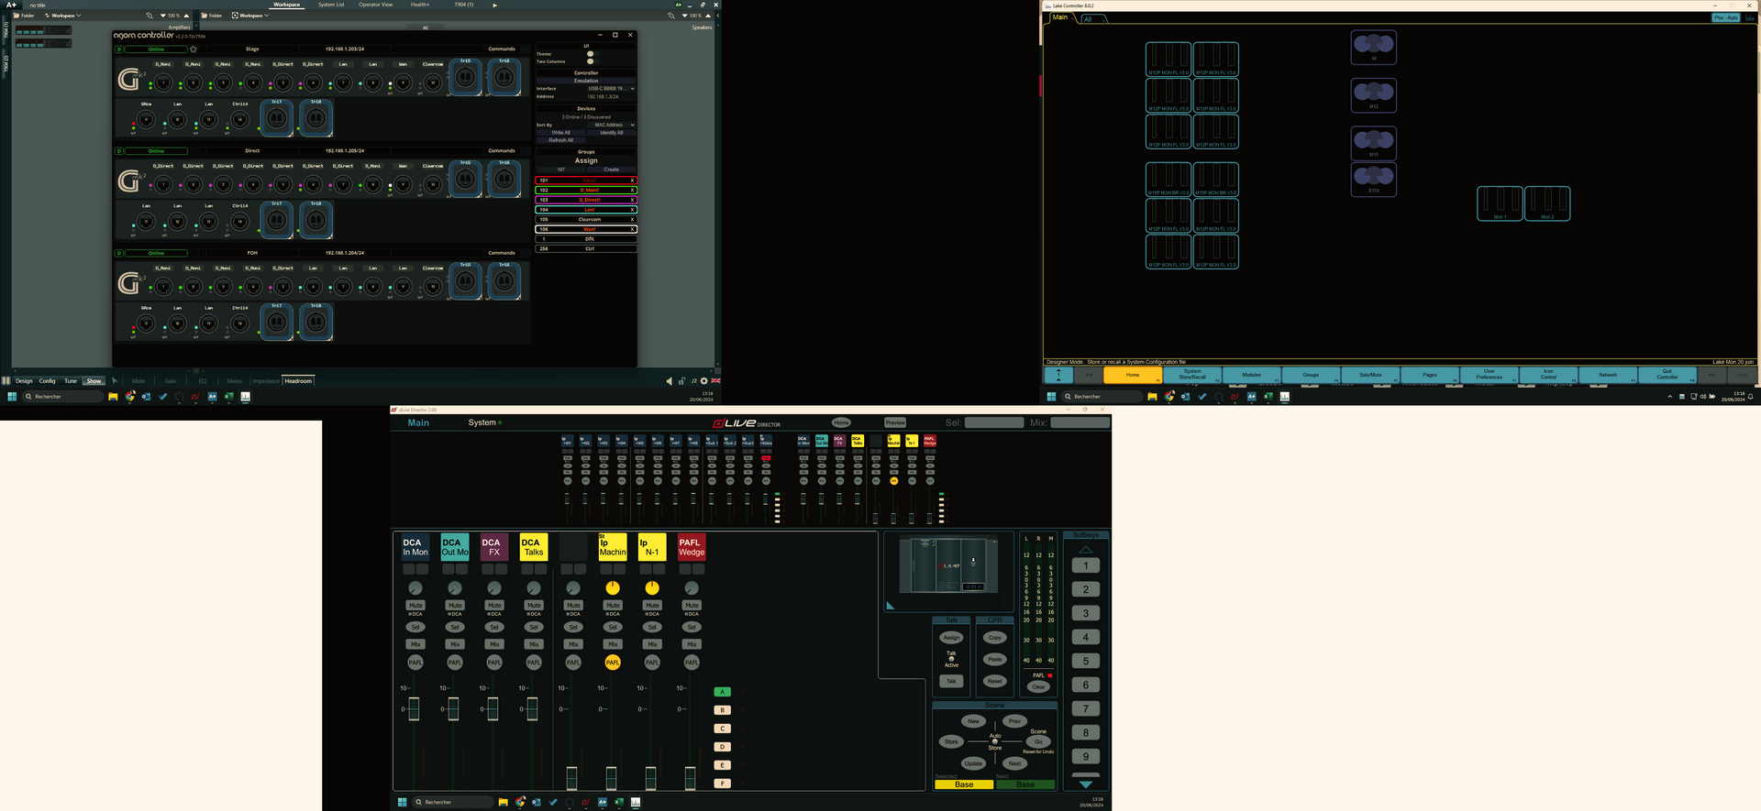Toggle the Theme switch in UI panel
This screenshot has width=1761, height=811.
[x=590, y=54]
